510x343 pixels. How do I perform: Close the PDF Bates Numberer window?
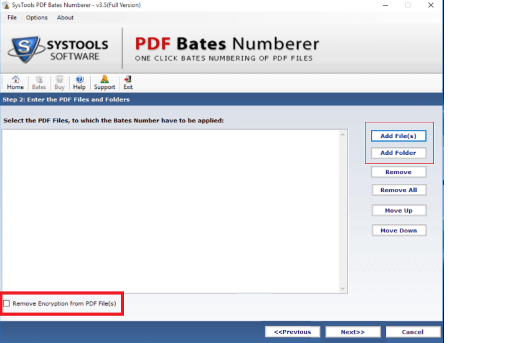click(x=431, y=5)
